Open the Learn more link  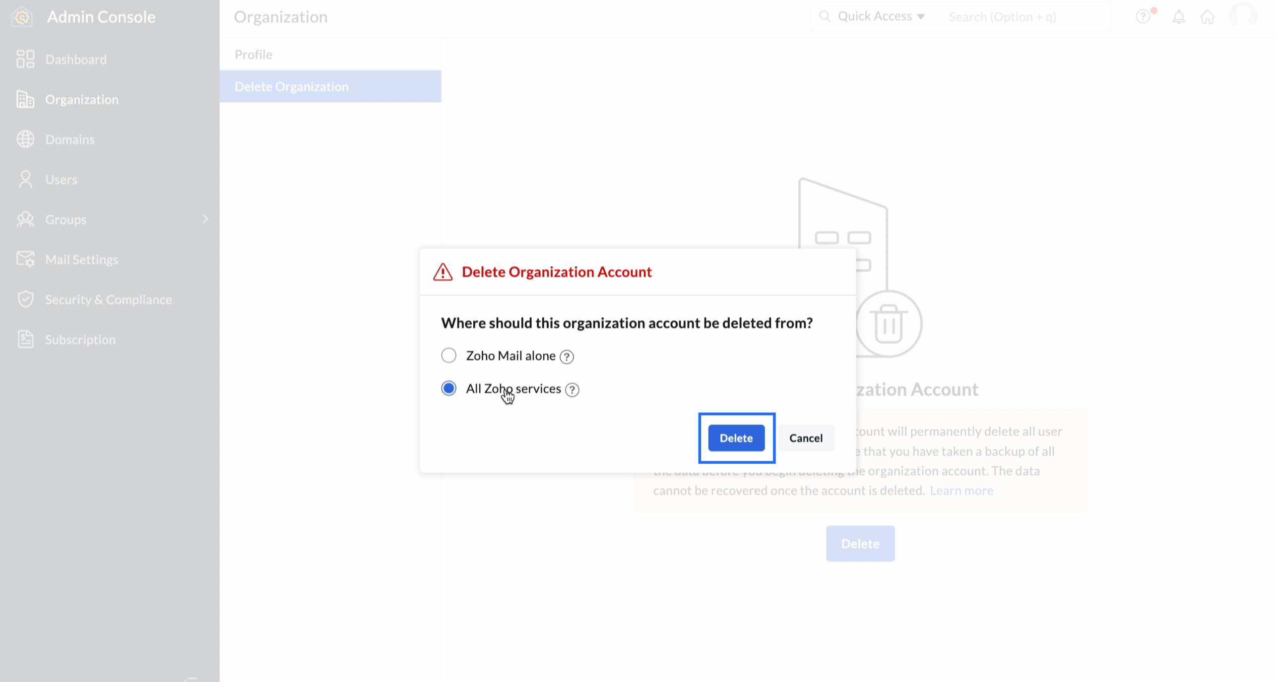coord(961,491)
